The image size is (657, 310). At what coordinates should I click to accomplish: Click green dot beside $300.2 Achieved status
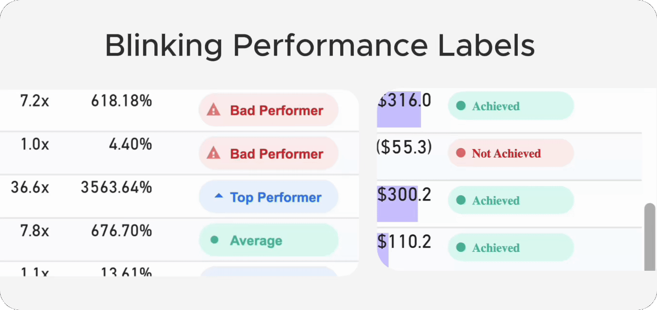point(461,200)
